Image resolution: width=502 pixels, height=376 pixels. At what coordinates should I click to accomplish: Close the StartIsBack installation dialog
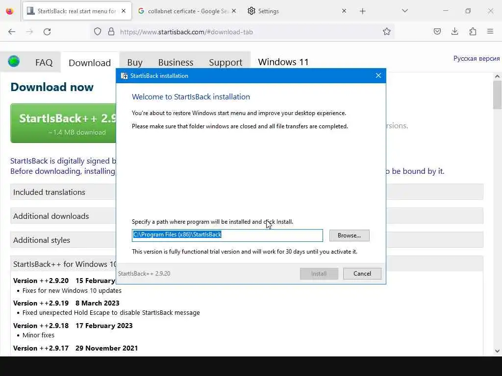[x=378, y=75]
